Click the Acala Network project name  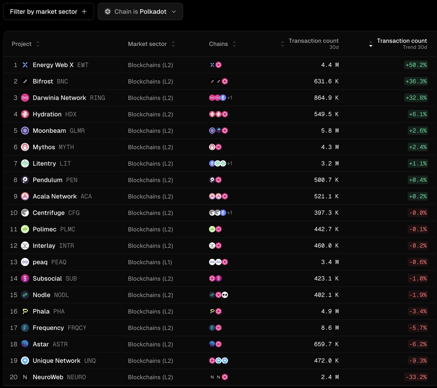pos(55,196)
